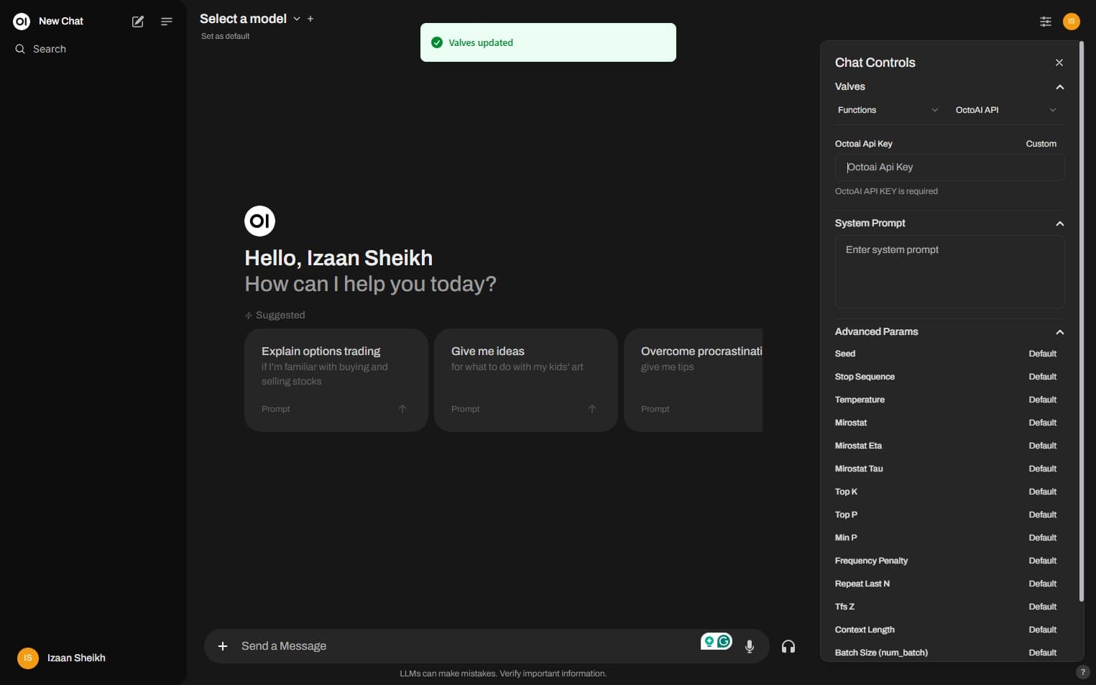Click the large OI logo above greeting
This screenshot has height=685, width=1096.
[x=259, y=221]
